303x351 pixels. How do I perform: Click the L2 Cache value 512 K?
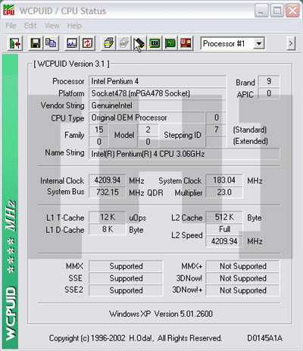click(224, 217)
